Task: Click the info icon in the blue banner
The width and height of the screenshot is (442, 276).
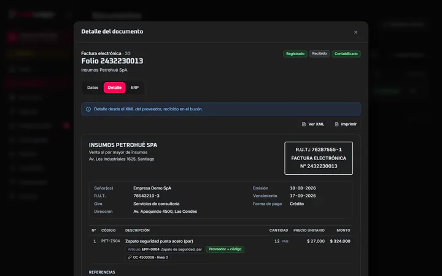Action: tap(88, 109)
